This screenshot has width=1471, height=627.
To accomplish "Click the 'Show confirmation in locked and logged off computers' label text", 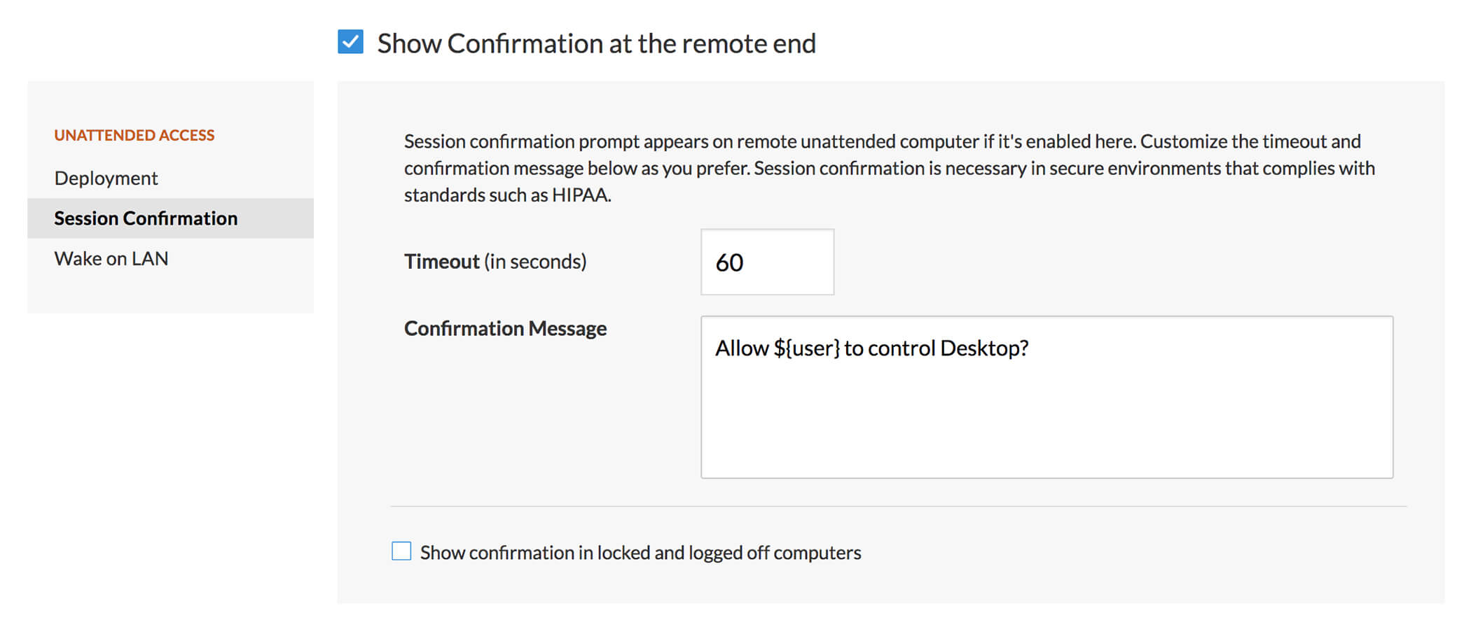I will tap(640, 553).
